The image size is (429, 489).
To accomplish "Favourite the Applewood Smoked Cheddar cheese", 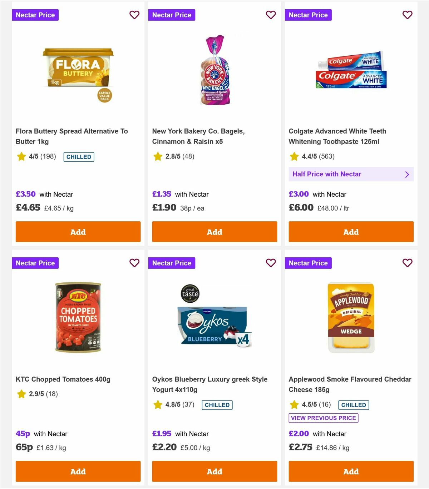I will coord(407,263).
